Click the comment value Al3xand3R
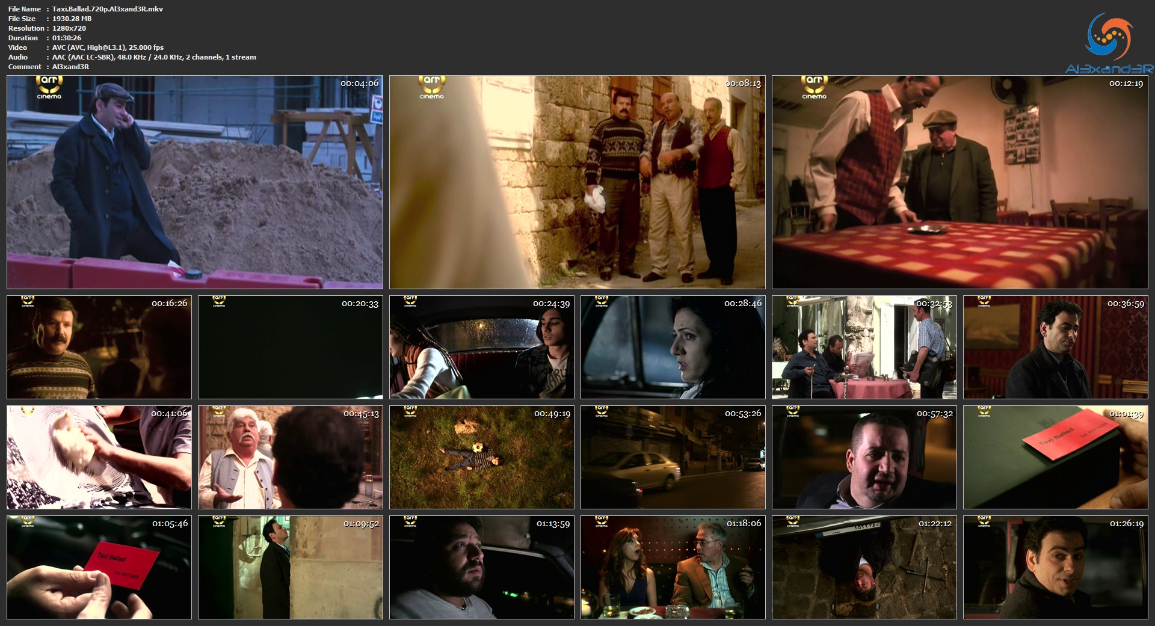 tap(70, 67)
